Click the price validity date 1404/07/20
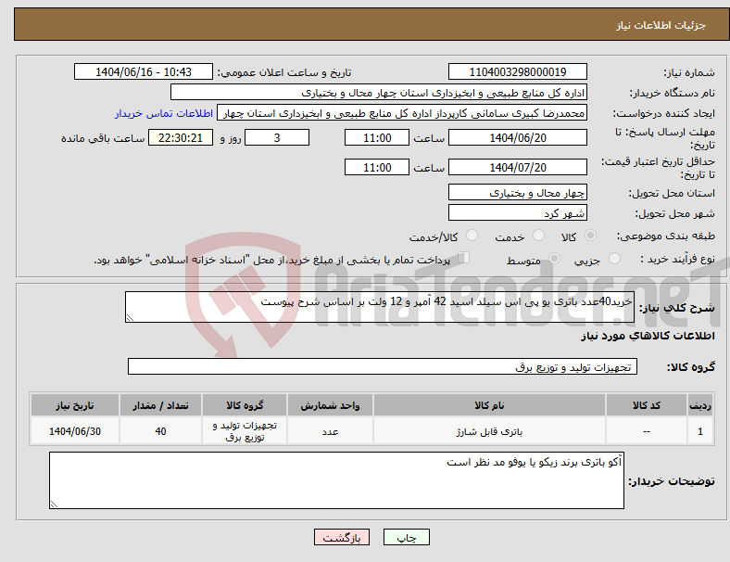 [517, 167]
